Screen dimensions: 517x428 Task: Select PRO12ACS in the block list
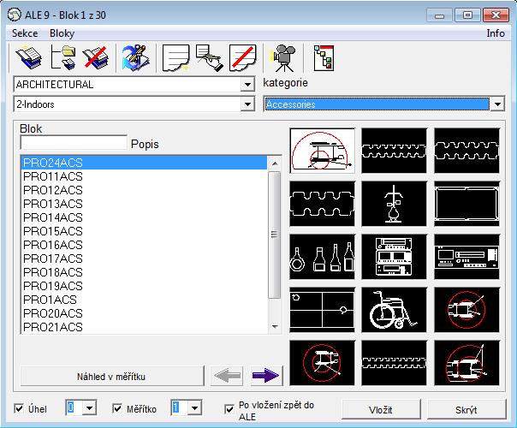coord(144,190)
